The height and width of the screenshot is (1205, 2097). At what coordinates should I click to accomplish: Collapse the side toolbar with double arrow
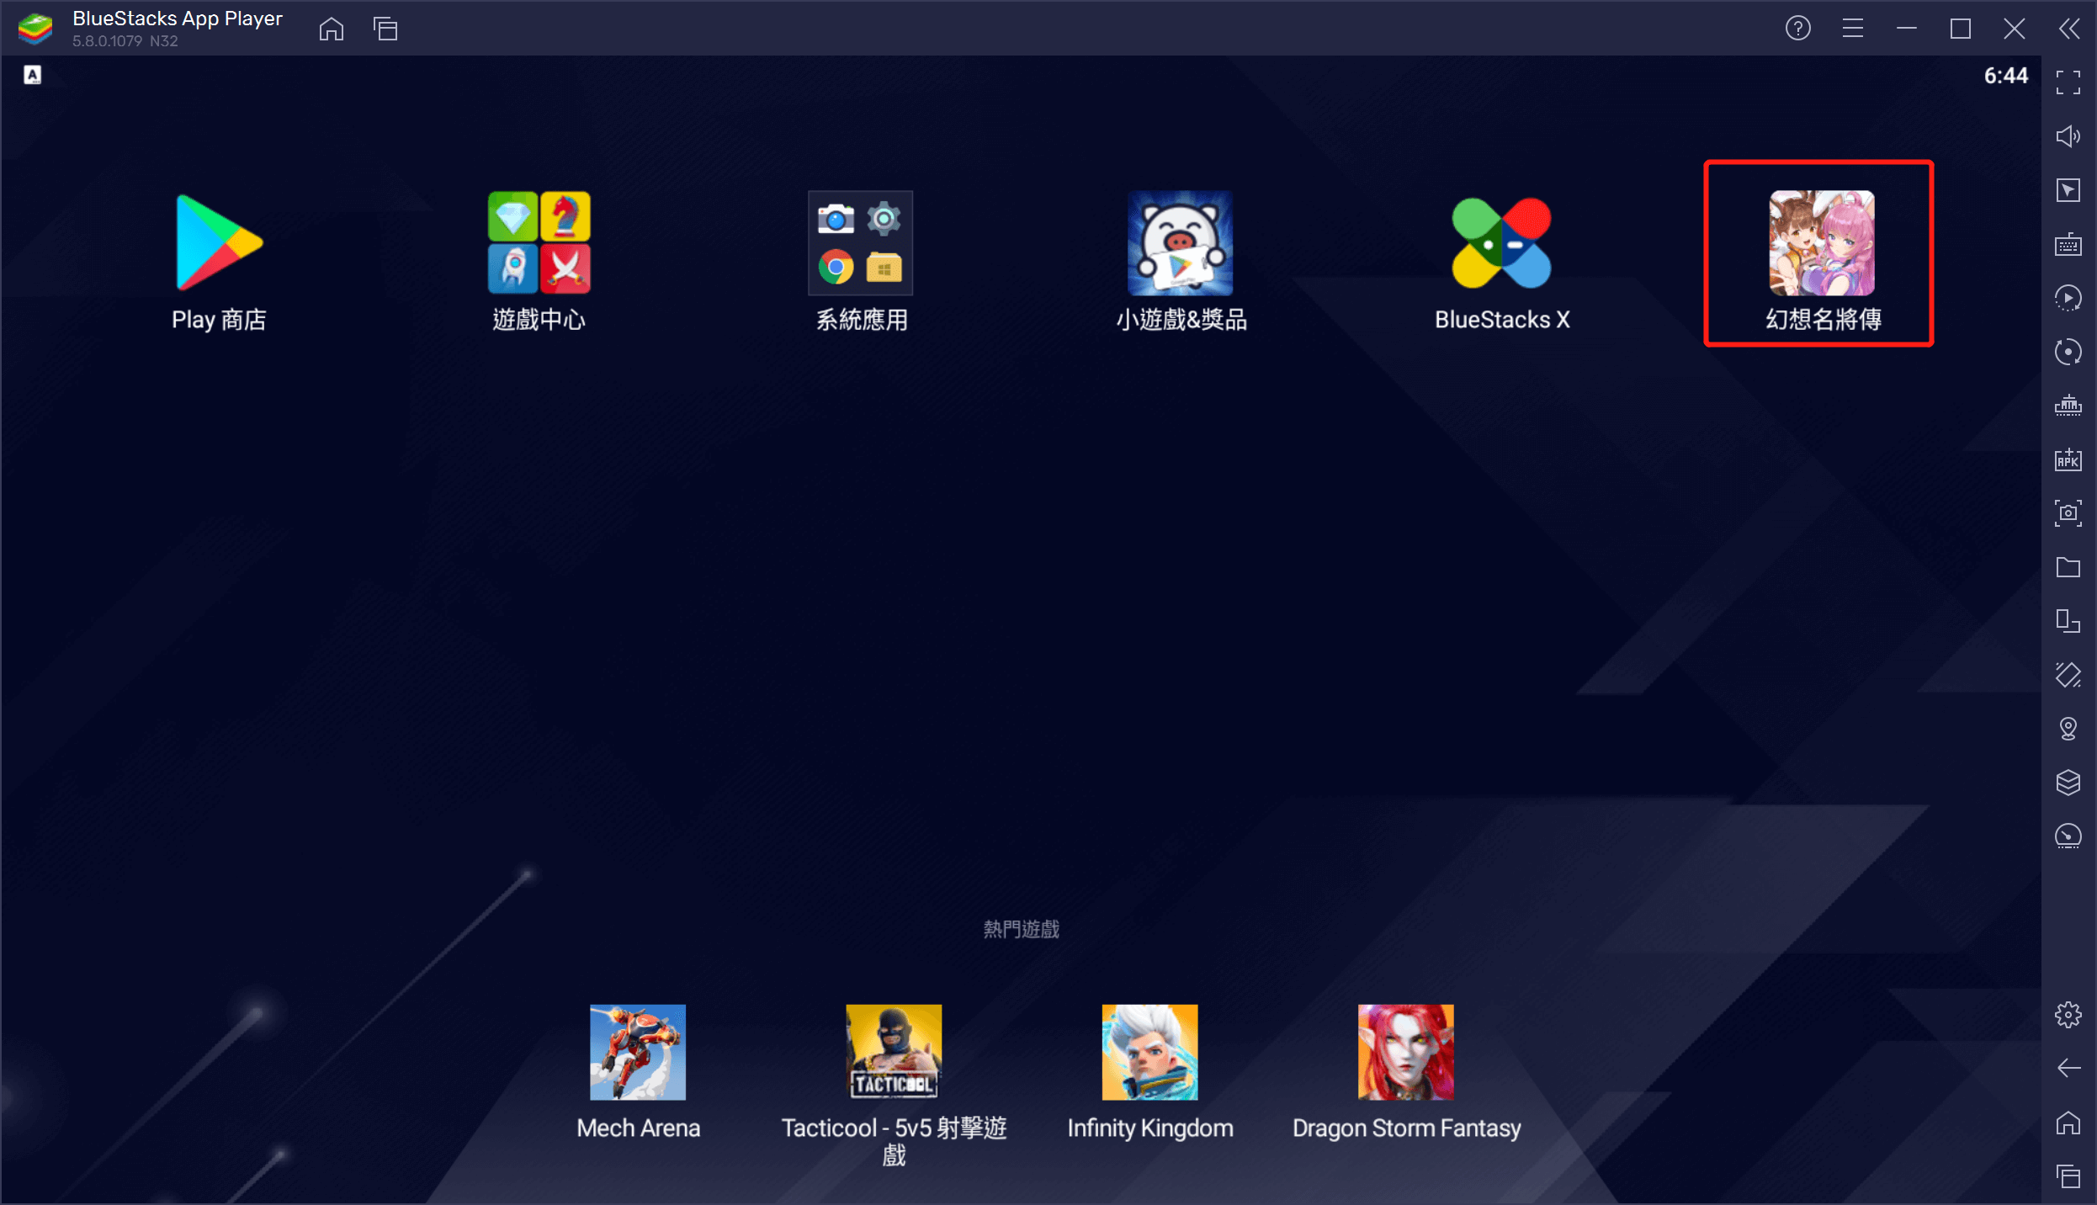point(2069,29)
